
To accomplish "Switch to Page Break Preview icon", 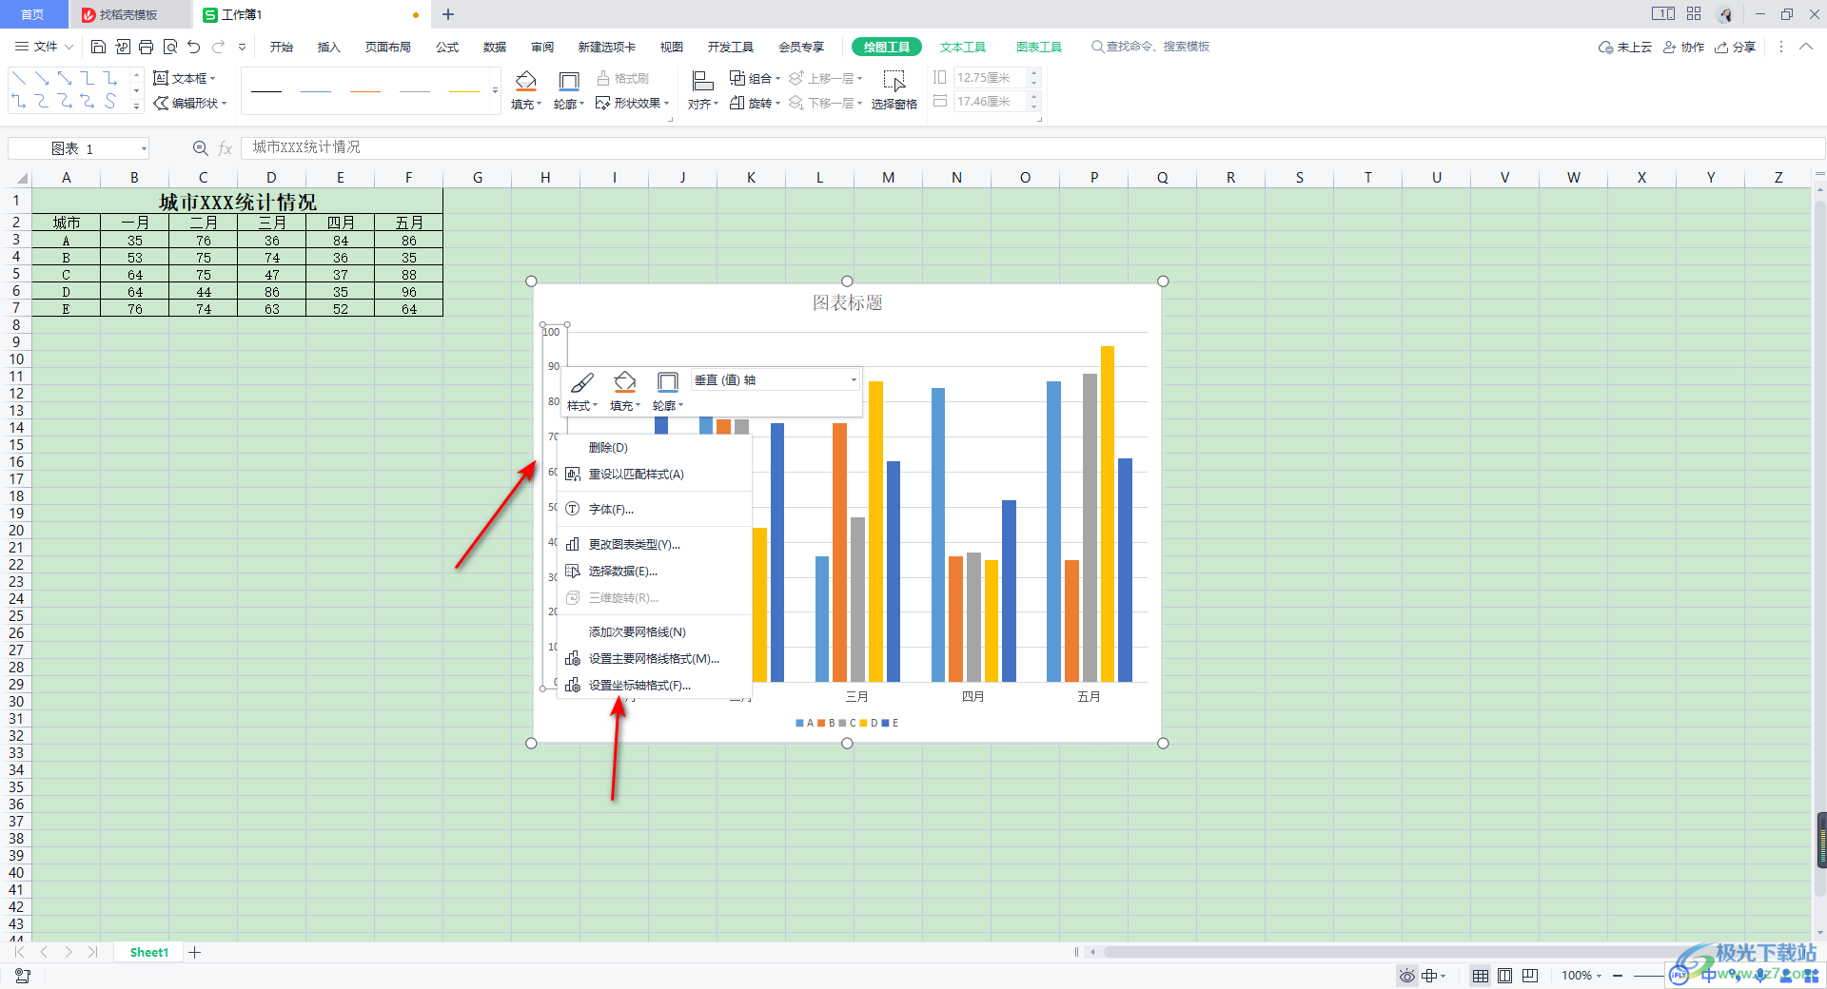I will pos(1530,976).
